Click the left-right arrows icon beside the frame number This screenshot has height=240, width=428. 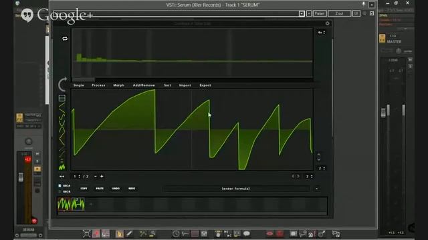(62, 176)
